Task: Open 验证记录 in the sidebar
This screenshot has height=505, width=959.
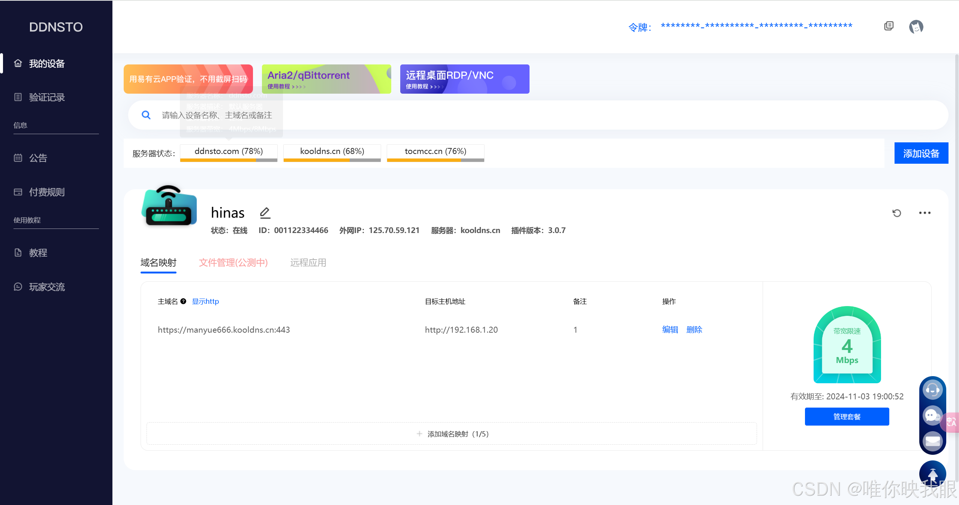Action: [47, 97]
